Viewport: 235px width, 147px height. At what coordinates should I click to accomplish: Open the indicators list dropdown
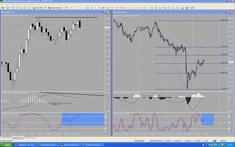[x=182, y=8]
